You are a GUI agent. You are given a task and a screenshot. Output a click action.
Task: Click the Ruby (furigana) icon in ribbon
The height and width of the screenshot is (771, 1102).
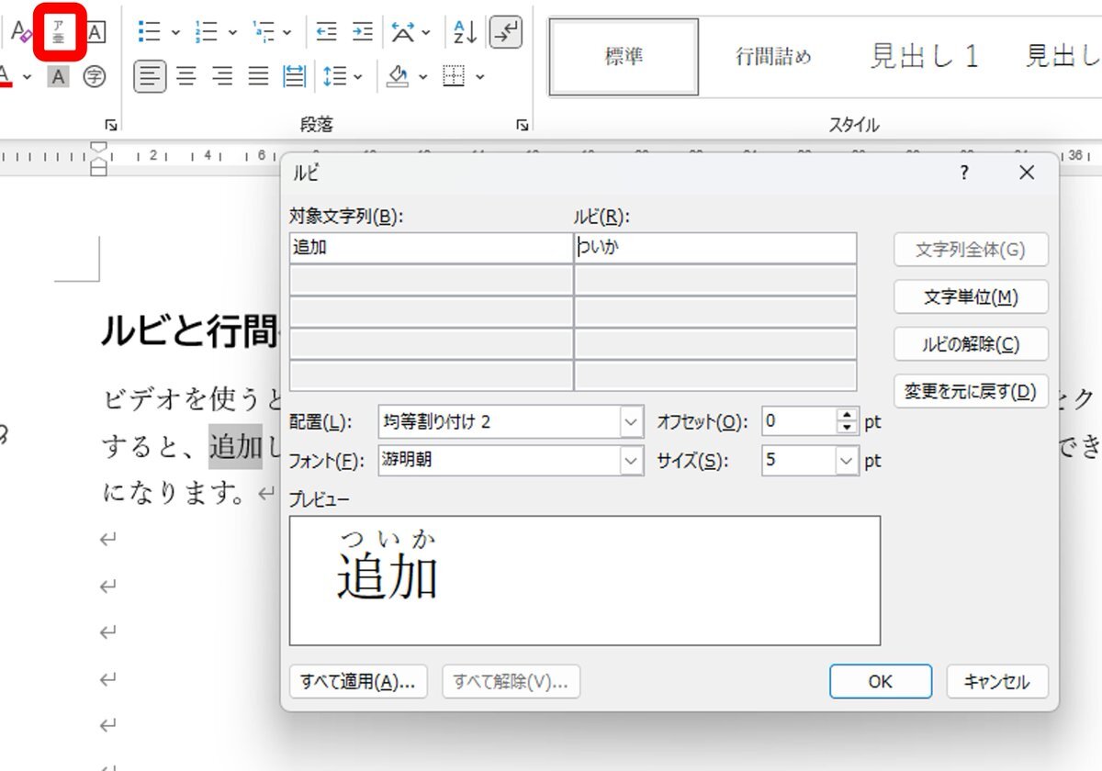[60, 33]
